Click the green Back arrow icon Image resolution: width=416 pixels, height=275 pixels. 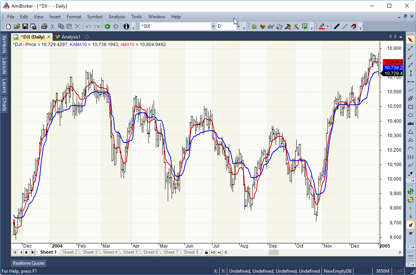108,26
